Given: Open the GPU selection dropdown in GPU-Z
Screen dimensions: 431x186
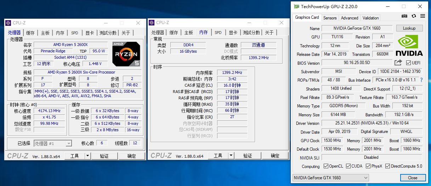Looking at the screenshot, I should coord(331,178).
